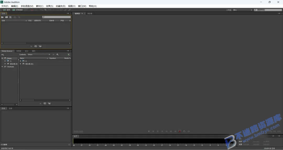This screenshot has width=283, height=150.
Task: Open the 视图(V) menu
Action: (72, 6)
